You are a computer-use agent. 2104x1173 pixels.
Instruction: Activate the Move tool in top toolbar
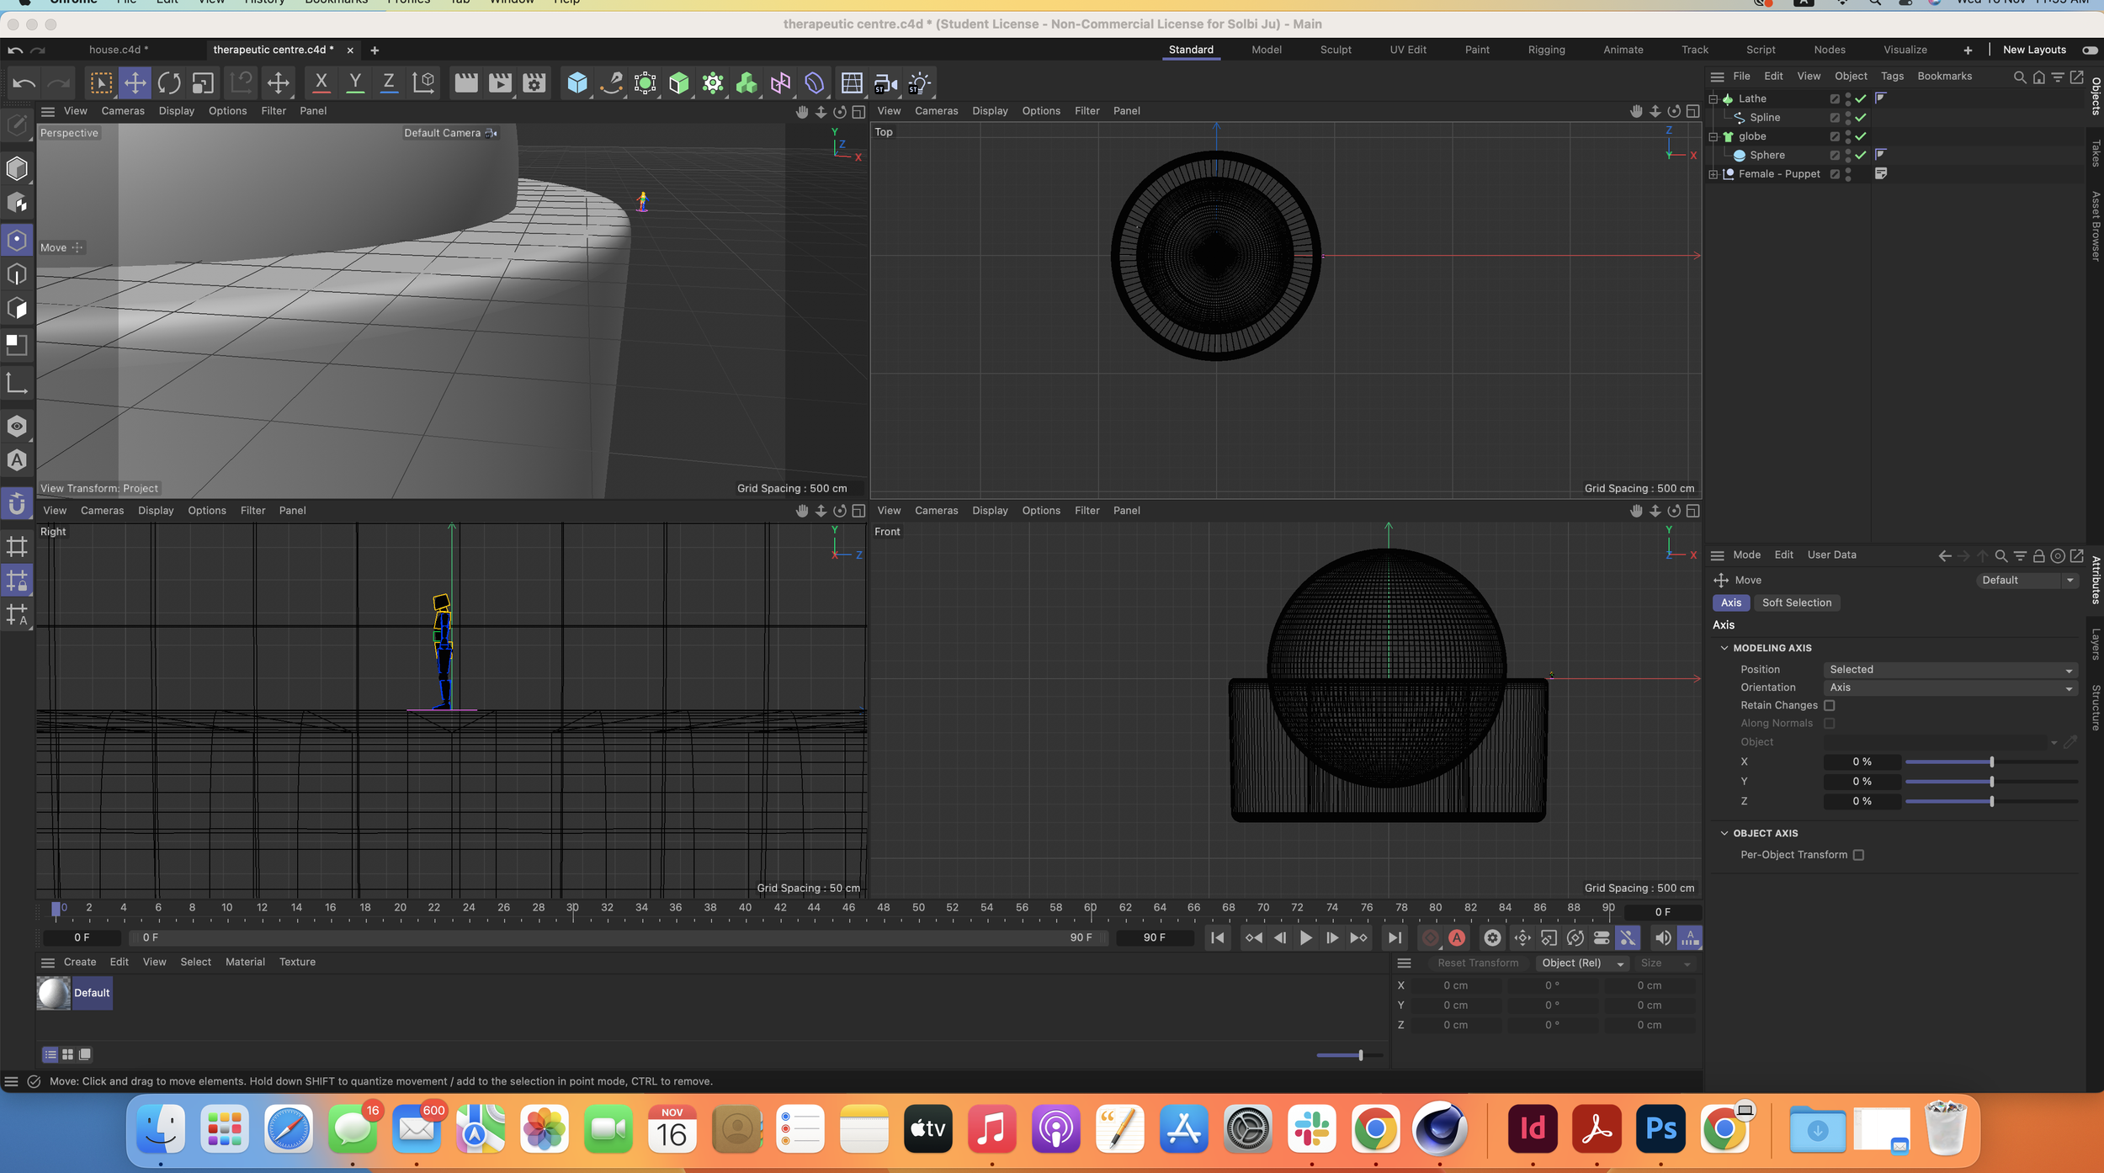135,83
